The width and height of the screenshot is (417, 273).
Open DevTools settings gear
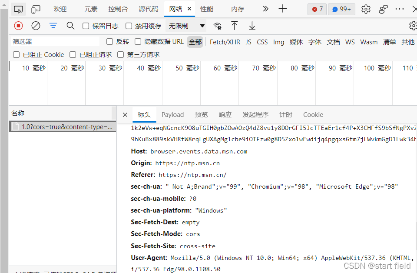click(x=366, y=9)
